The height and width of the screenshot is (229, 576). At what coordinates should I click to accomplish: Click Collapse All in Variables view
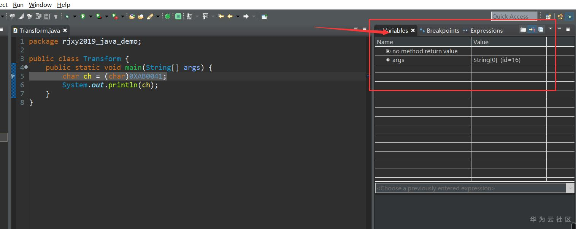541,30
